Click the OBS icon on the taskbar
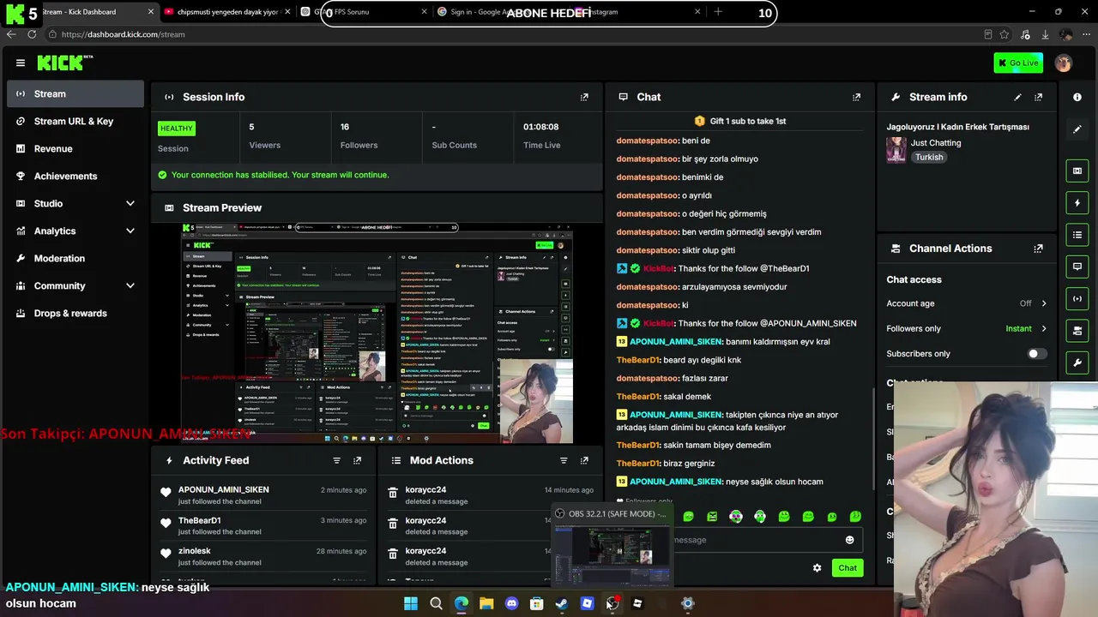This screenshot has width=1098, height=617. point(612,603)
